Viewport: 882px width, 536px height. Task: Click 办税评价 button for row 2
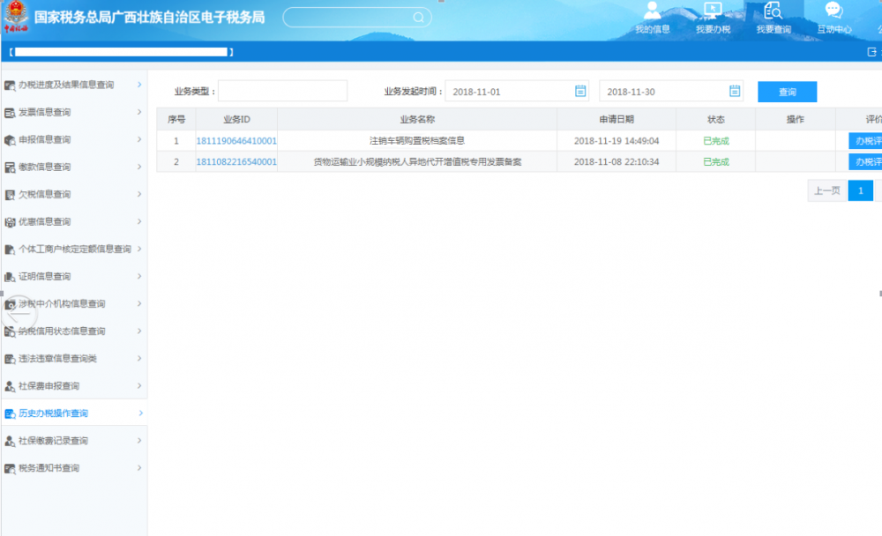tap(865, 162)
